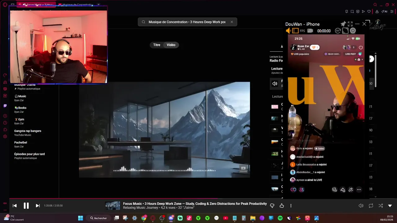
Task: Open the Twitch icon in browser sidebar
Action: 5,106
